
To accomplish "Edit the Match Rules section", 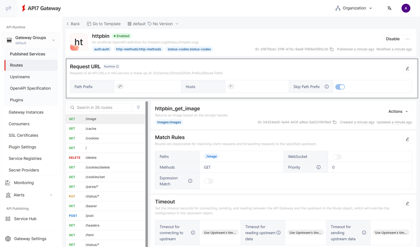I will 408,139.
